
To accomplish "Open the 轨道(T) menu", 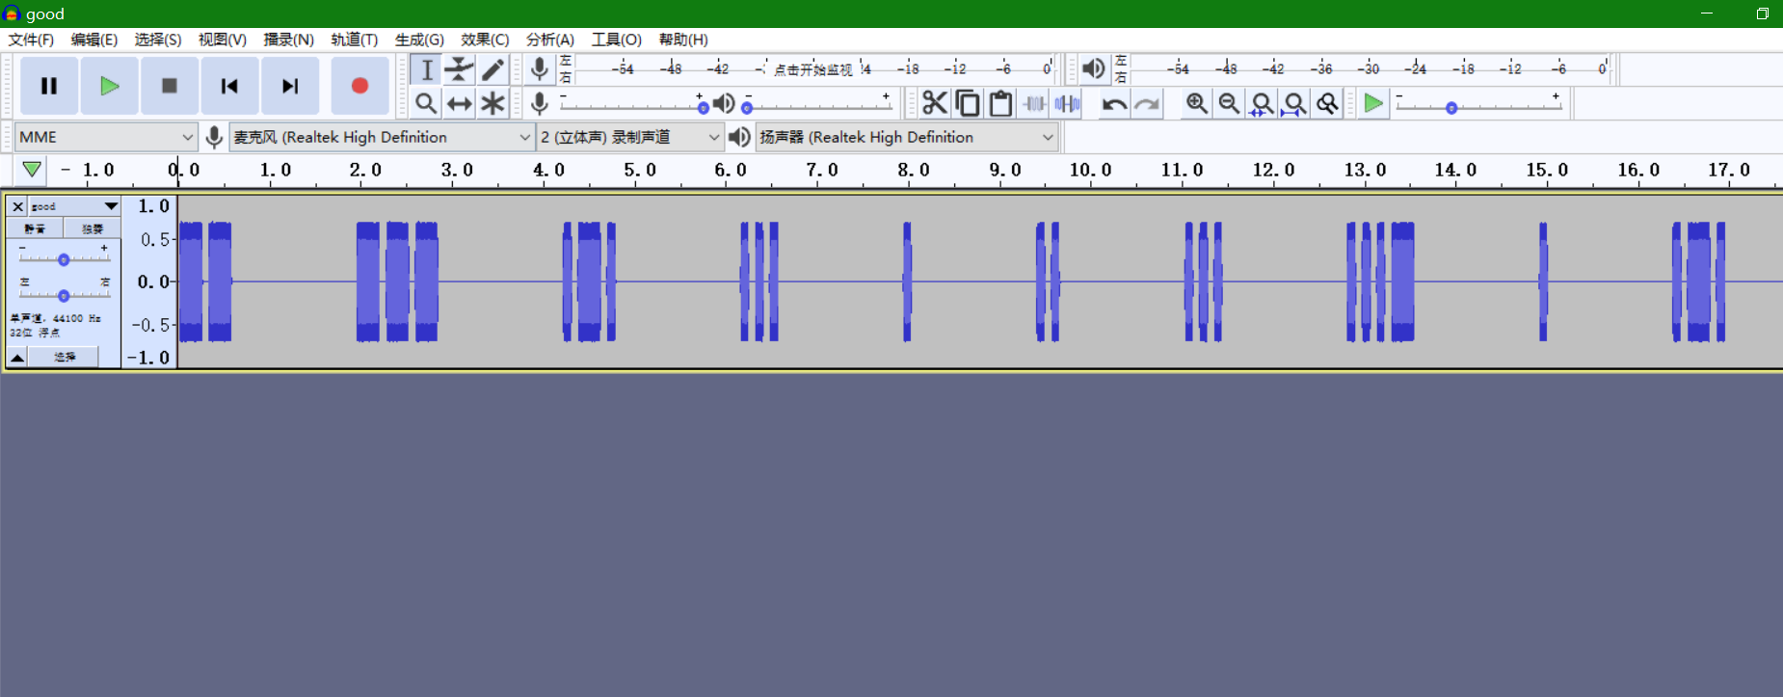I will [354, 40].
